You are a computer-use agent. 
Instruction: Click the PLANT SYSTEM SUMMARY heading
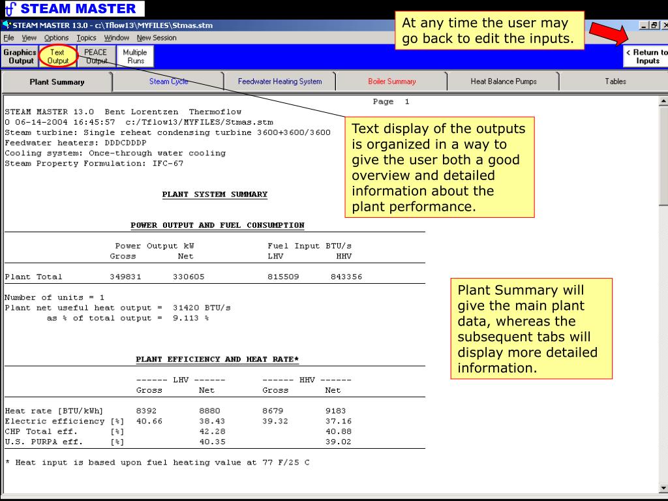click(215, 194)
